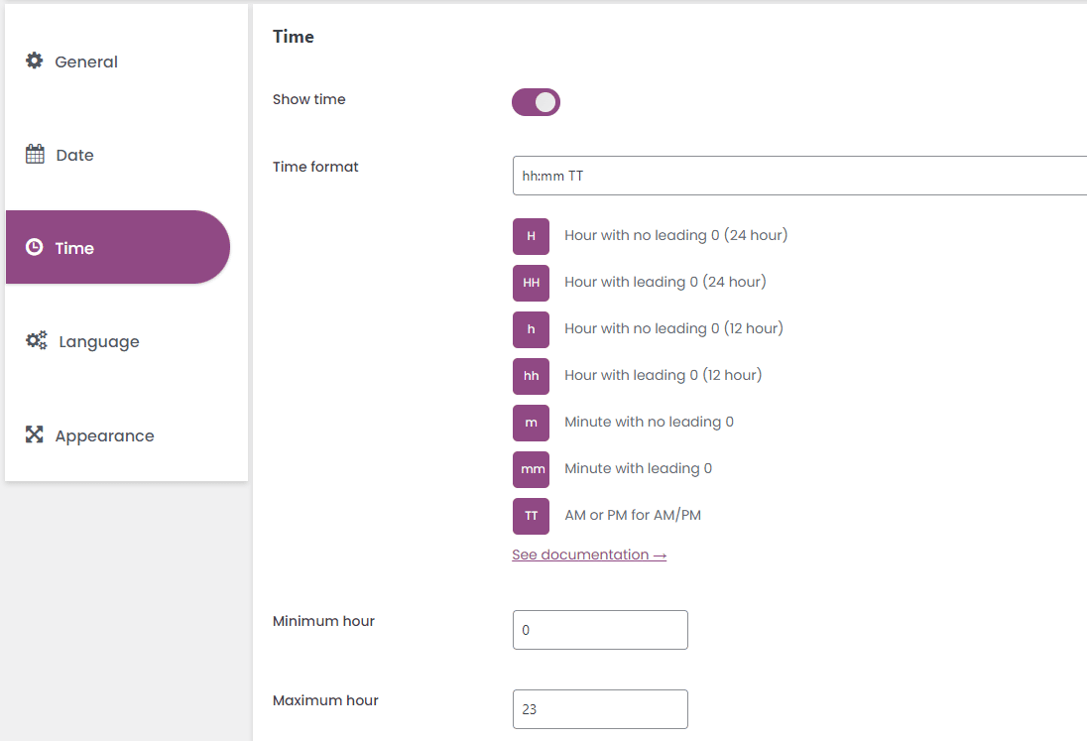Select the mm leading-zero minute token
The width and height of the screenshot is (1087, 741).
pos(531,469)
